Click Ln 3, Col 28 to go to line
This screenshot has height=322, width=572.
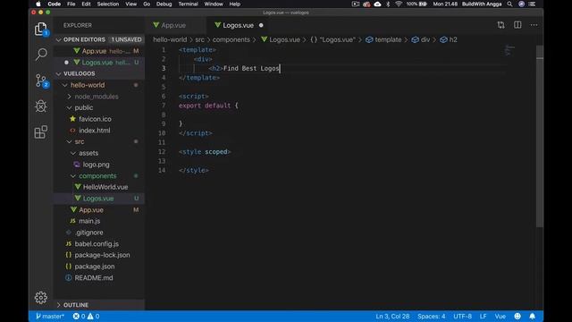coord(392,316)
